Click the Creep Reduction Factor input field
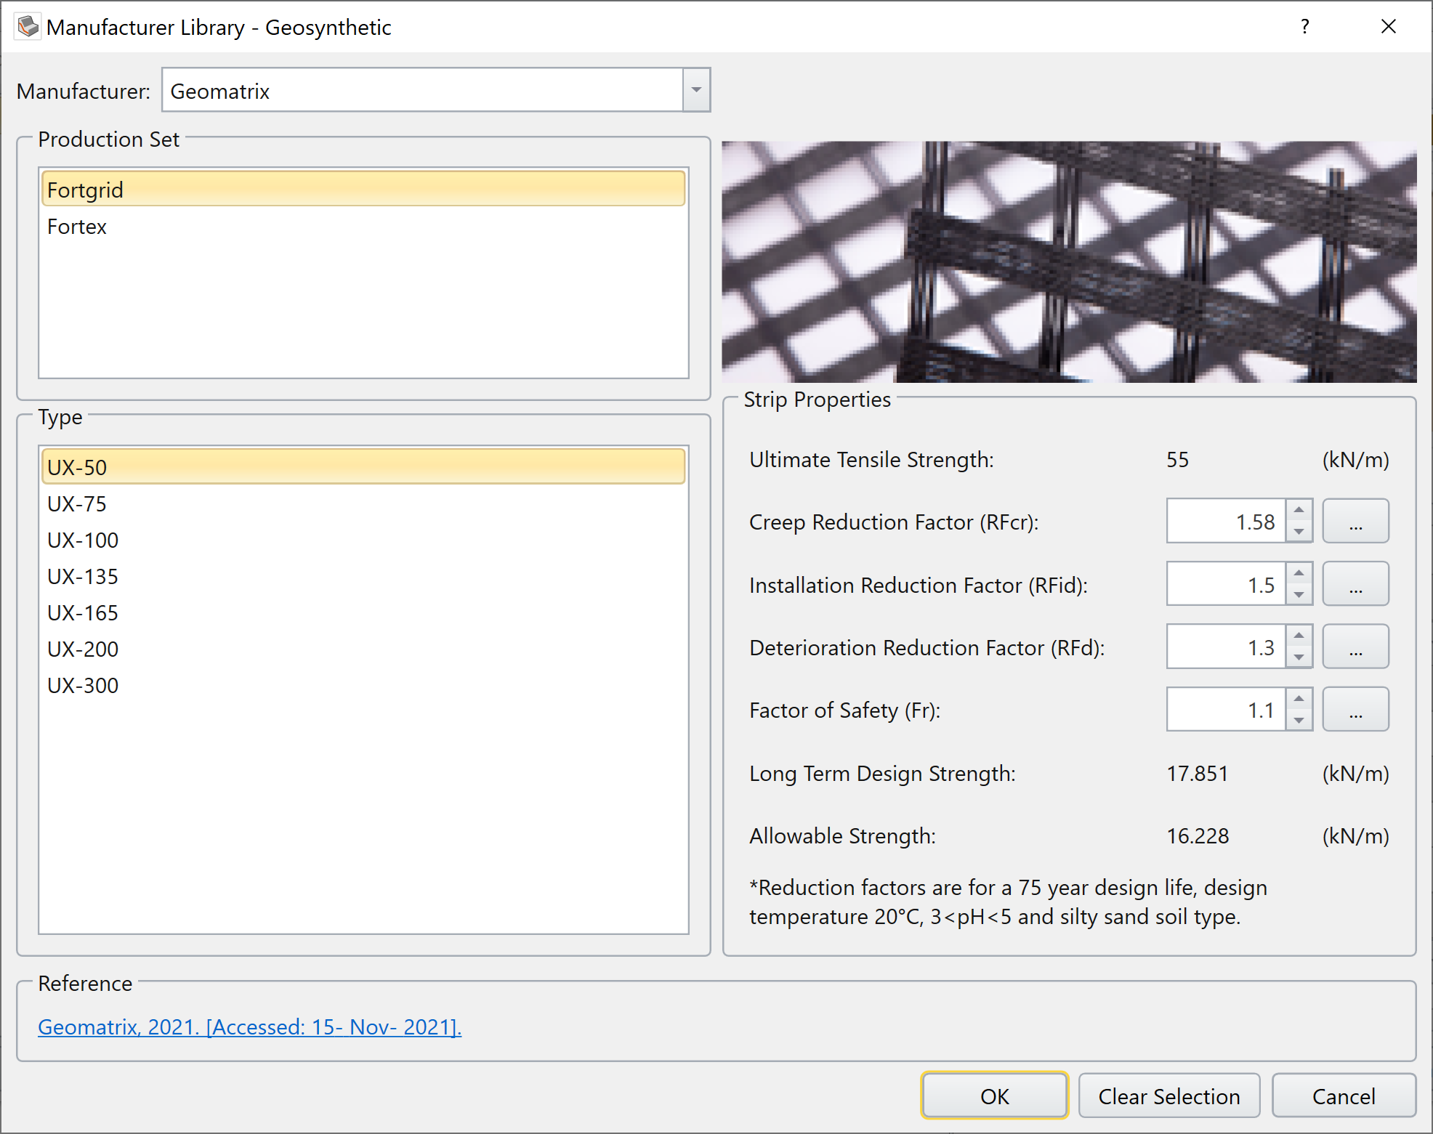This screenshot has height=1134, width=1433. click(x=1226, y=521)
